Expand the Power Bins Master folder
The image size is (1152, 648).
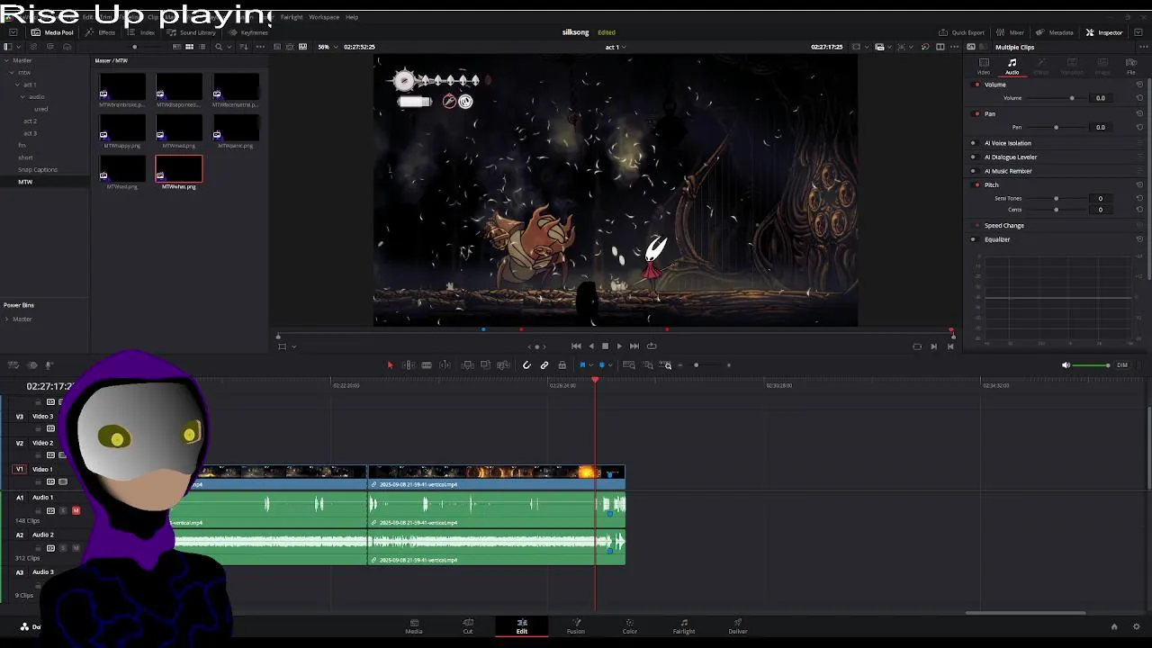[x=6, y=319]
